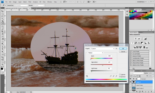Click OK in Hue/Saturation dialog
Image resolution: width=155 pixels, height=93 pixels.
[123, 48]
